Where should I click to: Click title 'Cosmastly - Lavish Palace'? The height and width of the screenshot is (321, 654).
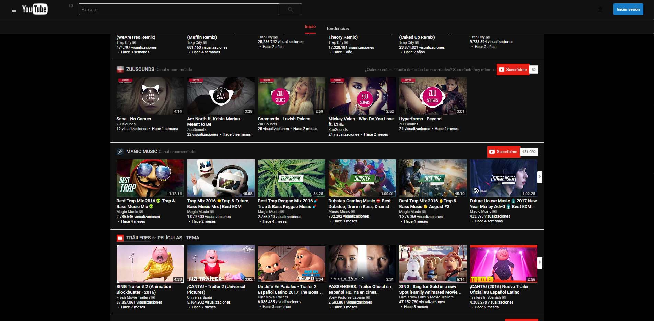click(284, 119)
